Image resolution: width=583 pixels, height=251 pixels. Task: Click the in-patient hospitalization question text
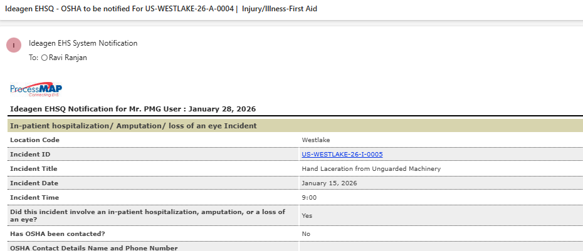click(x=147, y=215)
